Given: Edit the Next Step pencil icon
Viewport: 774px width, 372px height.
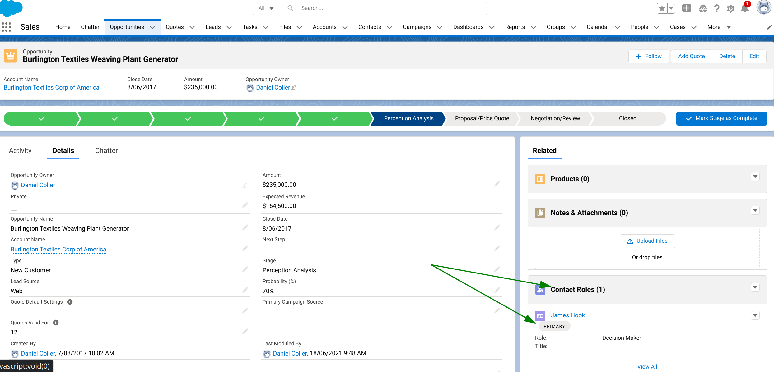Looking at the screenshot, I should (497, 248).
